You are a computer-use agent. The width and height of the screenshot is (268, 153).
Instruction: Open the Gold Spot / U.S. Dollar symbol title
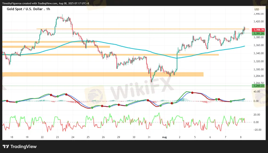click(x=29, y=9)
